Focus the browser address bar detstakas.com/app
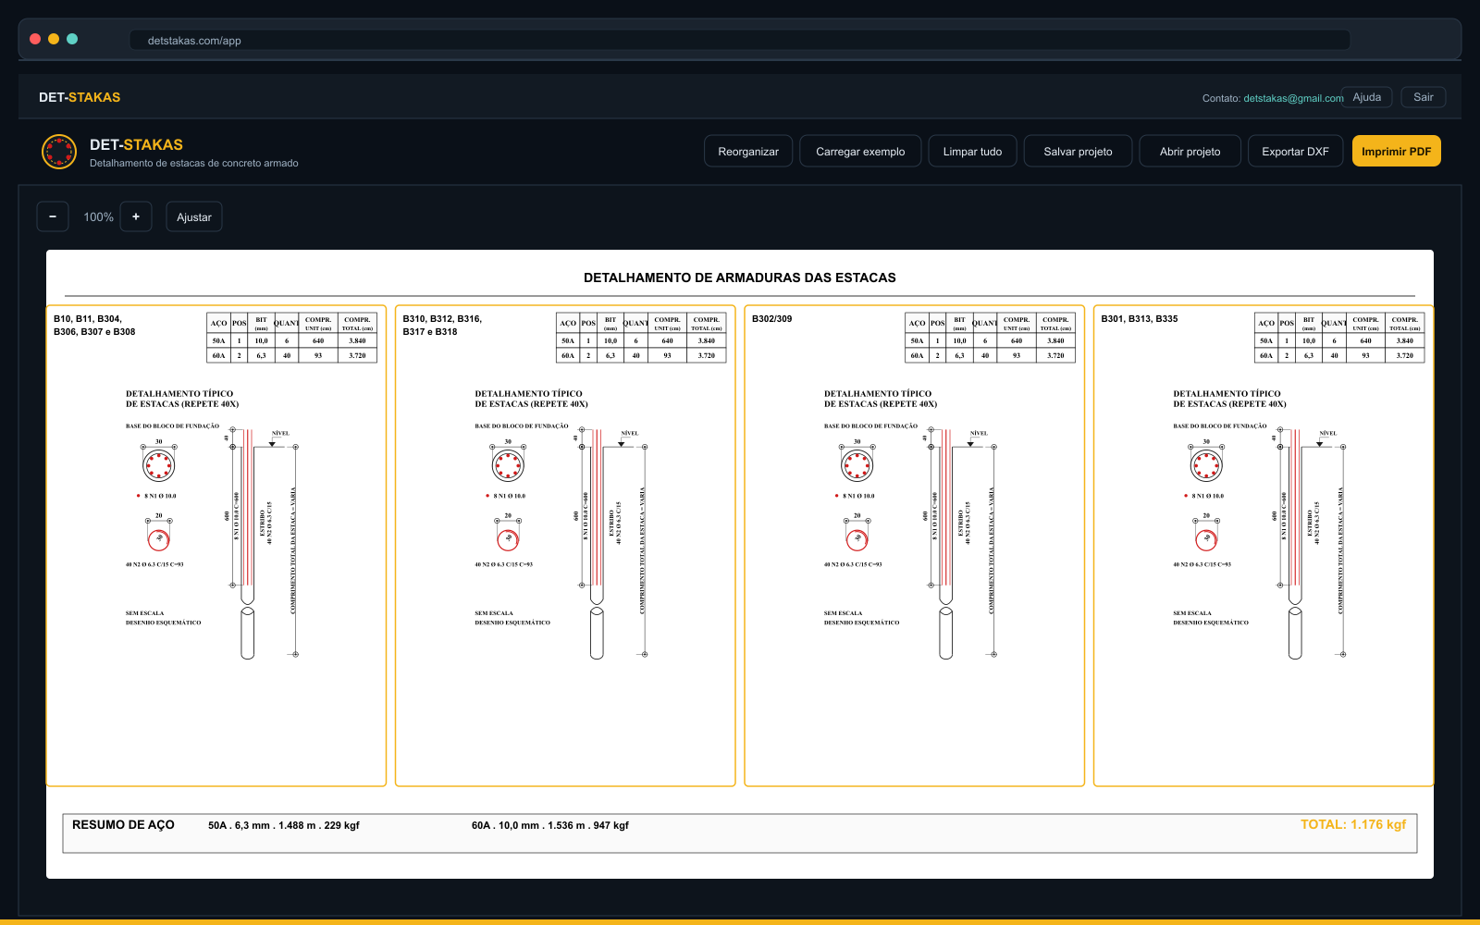Screen dimensions: 1480x925 740,40
